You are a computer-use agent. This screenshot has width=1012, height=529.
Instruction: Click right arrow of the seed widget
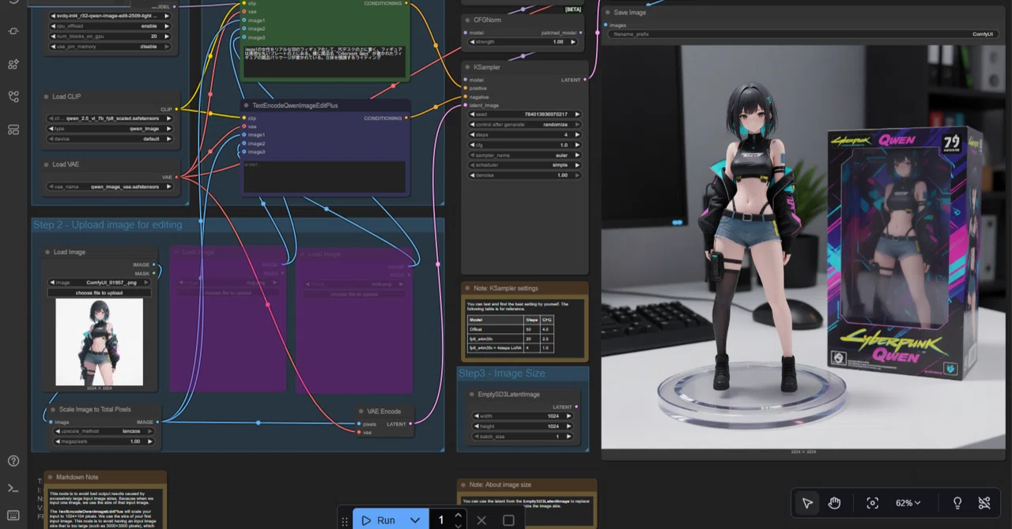pyautogui.click(x=577, y=114)
